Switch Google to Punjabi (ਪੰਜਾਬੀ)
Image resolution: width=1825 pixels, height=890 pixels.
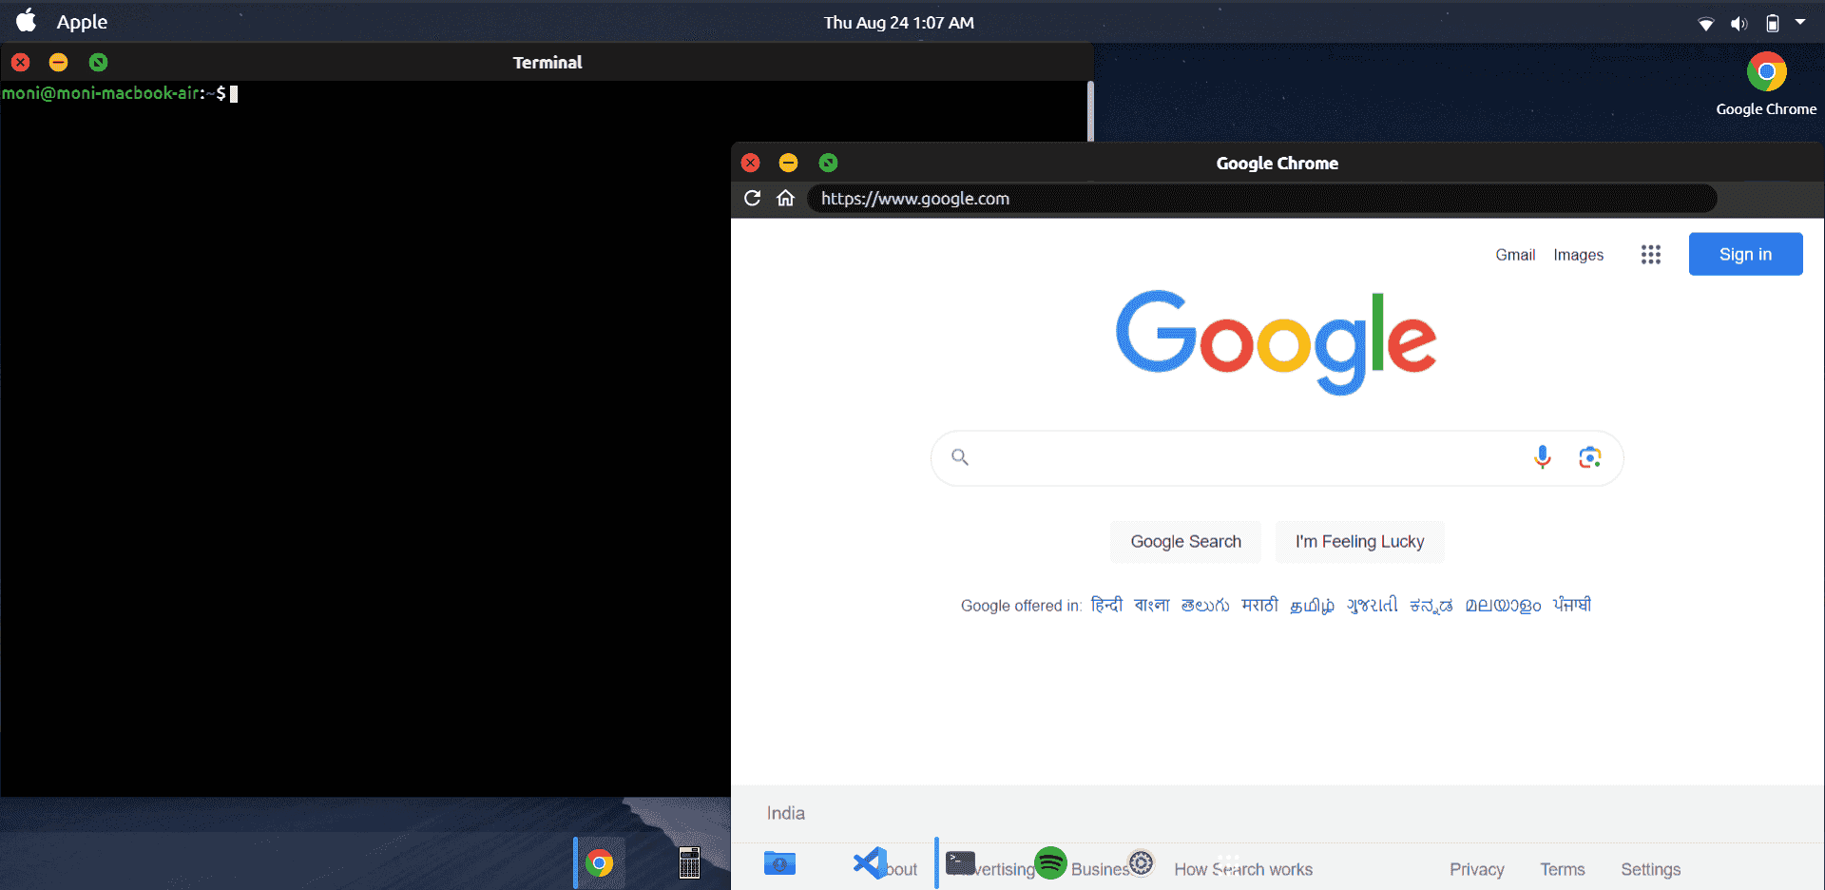tap(1572, 605)
